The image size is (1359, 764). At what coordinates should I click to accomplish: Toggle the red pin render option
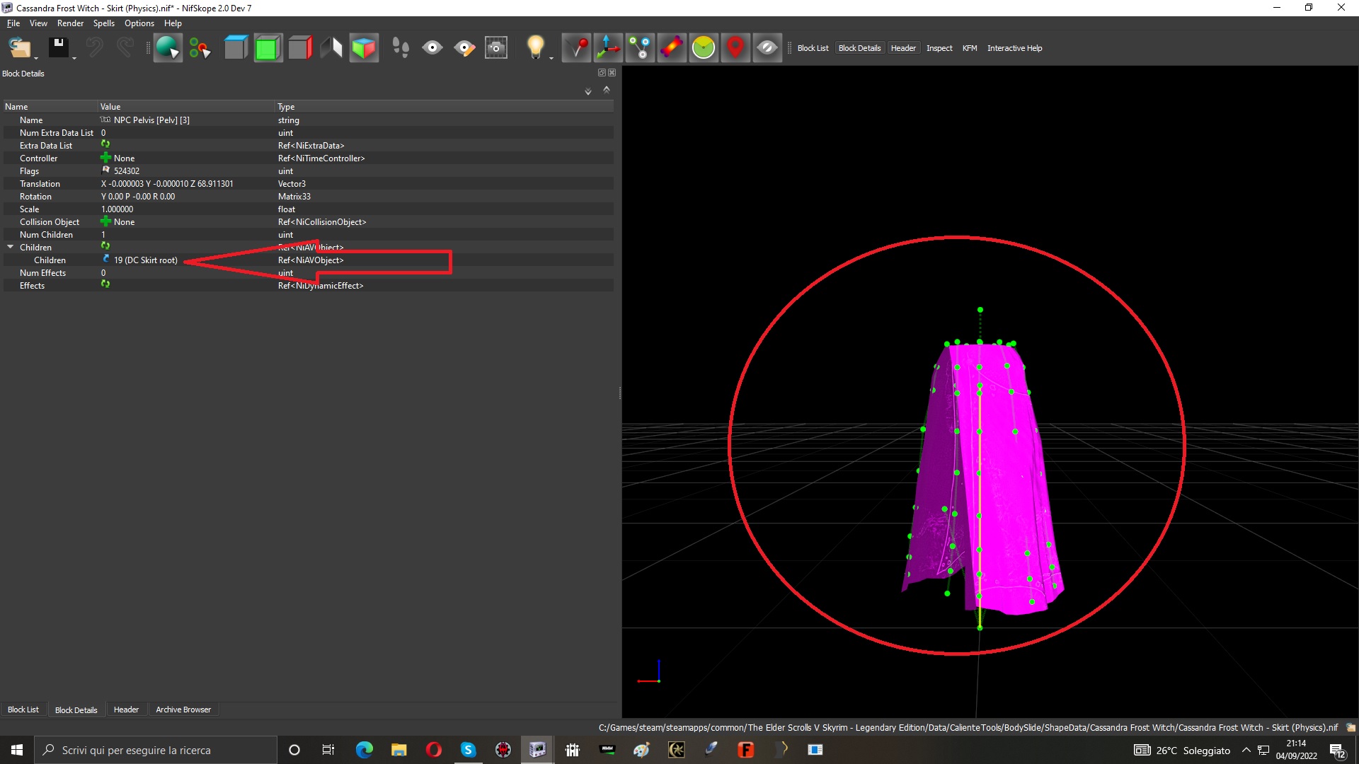pyautogui.click(x=576, y=48)
